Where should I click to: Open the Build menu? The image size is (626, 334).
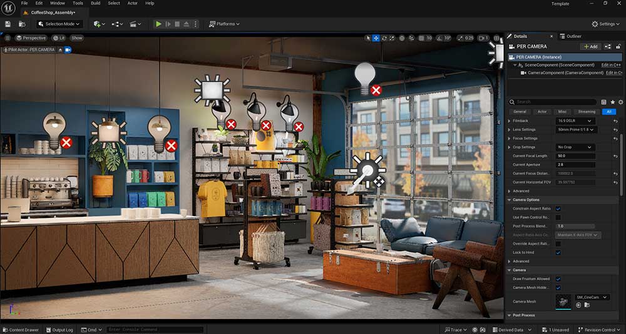[95, 3]
